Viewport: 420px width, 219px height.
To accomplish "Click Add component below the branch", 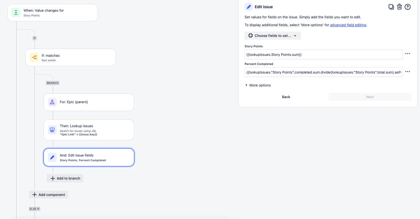I will (x=48, y=195).
